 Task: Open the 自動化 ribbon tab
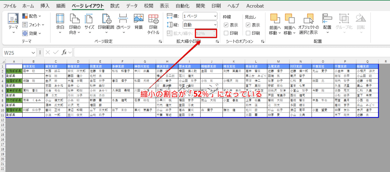tap(183, 5)
